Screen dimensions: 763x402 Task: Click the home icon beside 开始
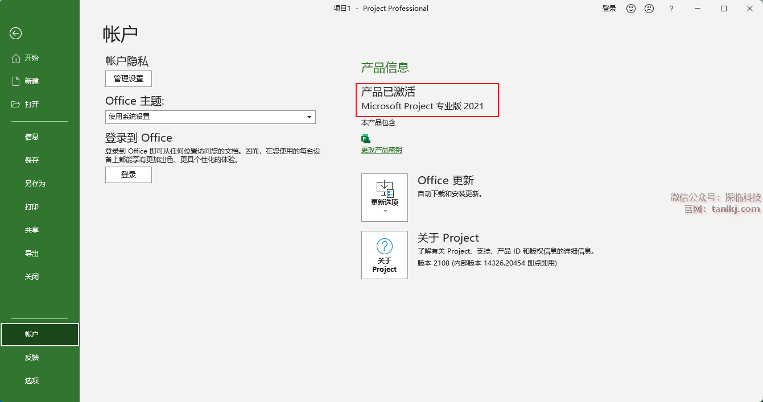[16, 58]
